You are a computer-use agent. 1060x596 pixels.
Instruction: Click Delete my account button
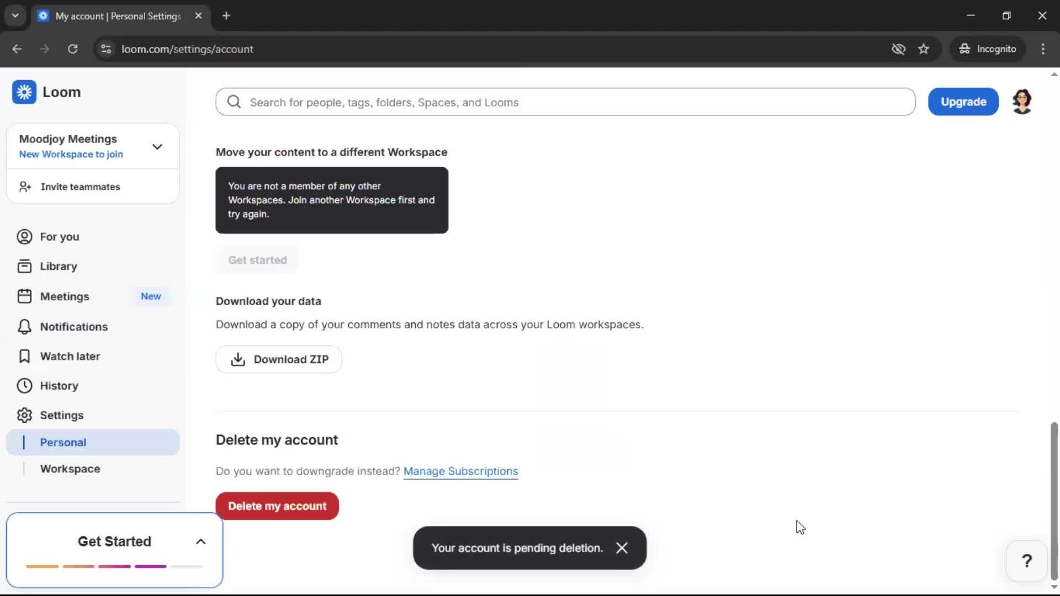pyautogui.click(x=277, y=506)
